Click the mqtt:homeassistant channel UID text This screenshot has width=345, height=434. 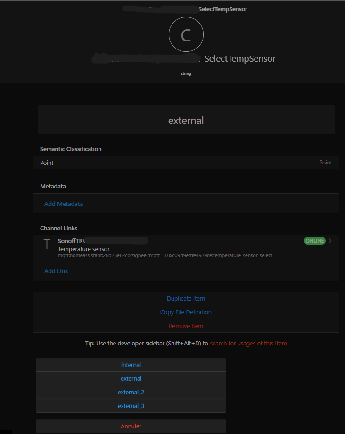[x=165, y=255]
